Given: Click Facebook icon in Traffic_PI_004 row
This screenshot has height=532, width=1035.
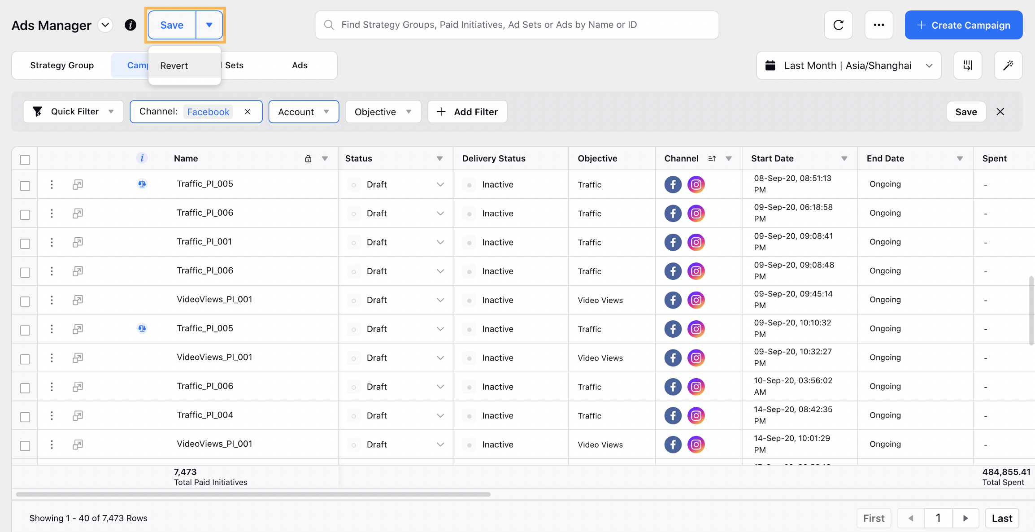Looking at the screenshot, I should click(x=673, y=415).
